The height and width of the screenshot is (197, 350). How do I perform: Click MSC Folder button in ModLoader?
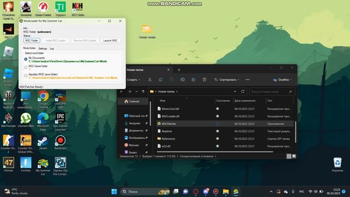pyautogui.click(x=32, y=40)
